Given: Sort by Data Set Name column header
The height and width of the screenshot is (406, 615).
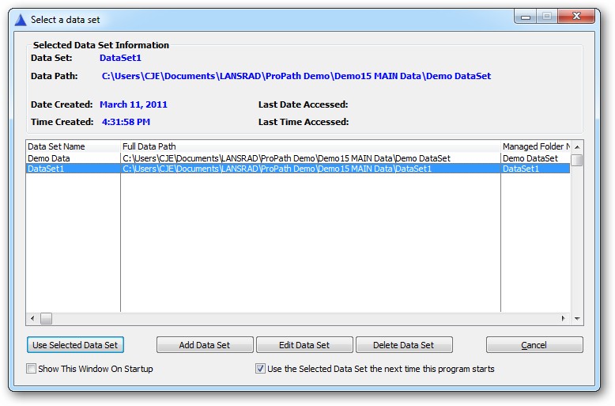Looking at the screenshot, I should (73, 146).
